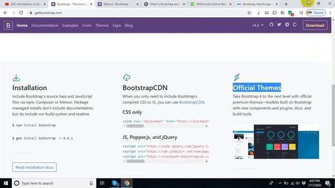Expand the v4.4 version dropdown
The width and height of the screenshot is (335, 188).
[258, 25]
